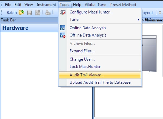Screen dimensions: 163x119
Task: Open the Global Tune menu
Action: [x=96, y=5]
